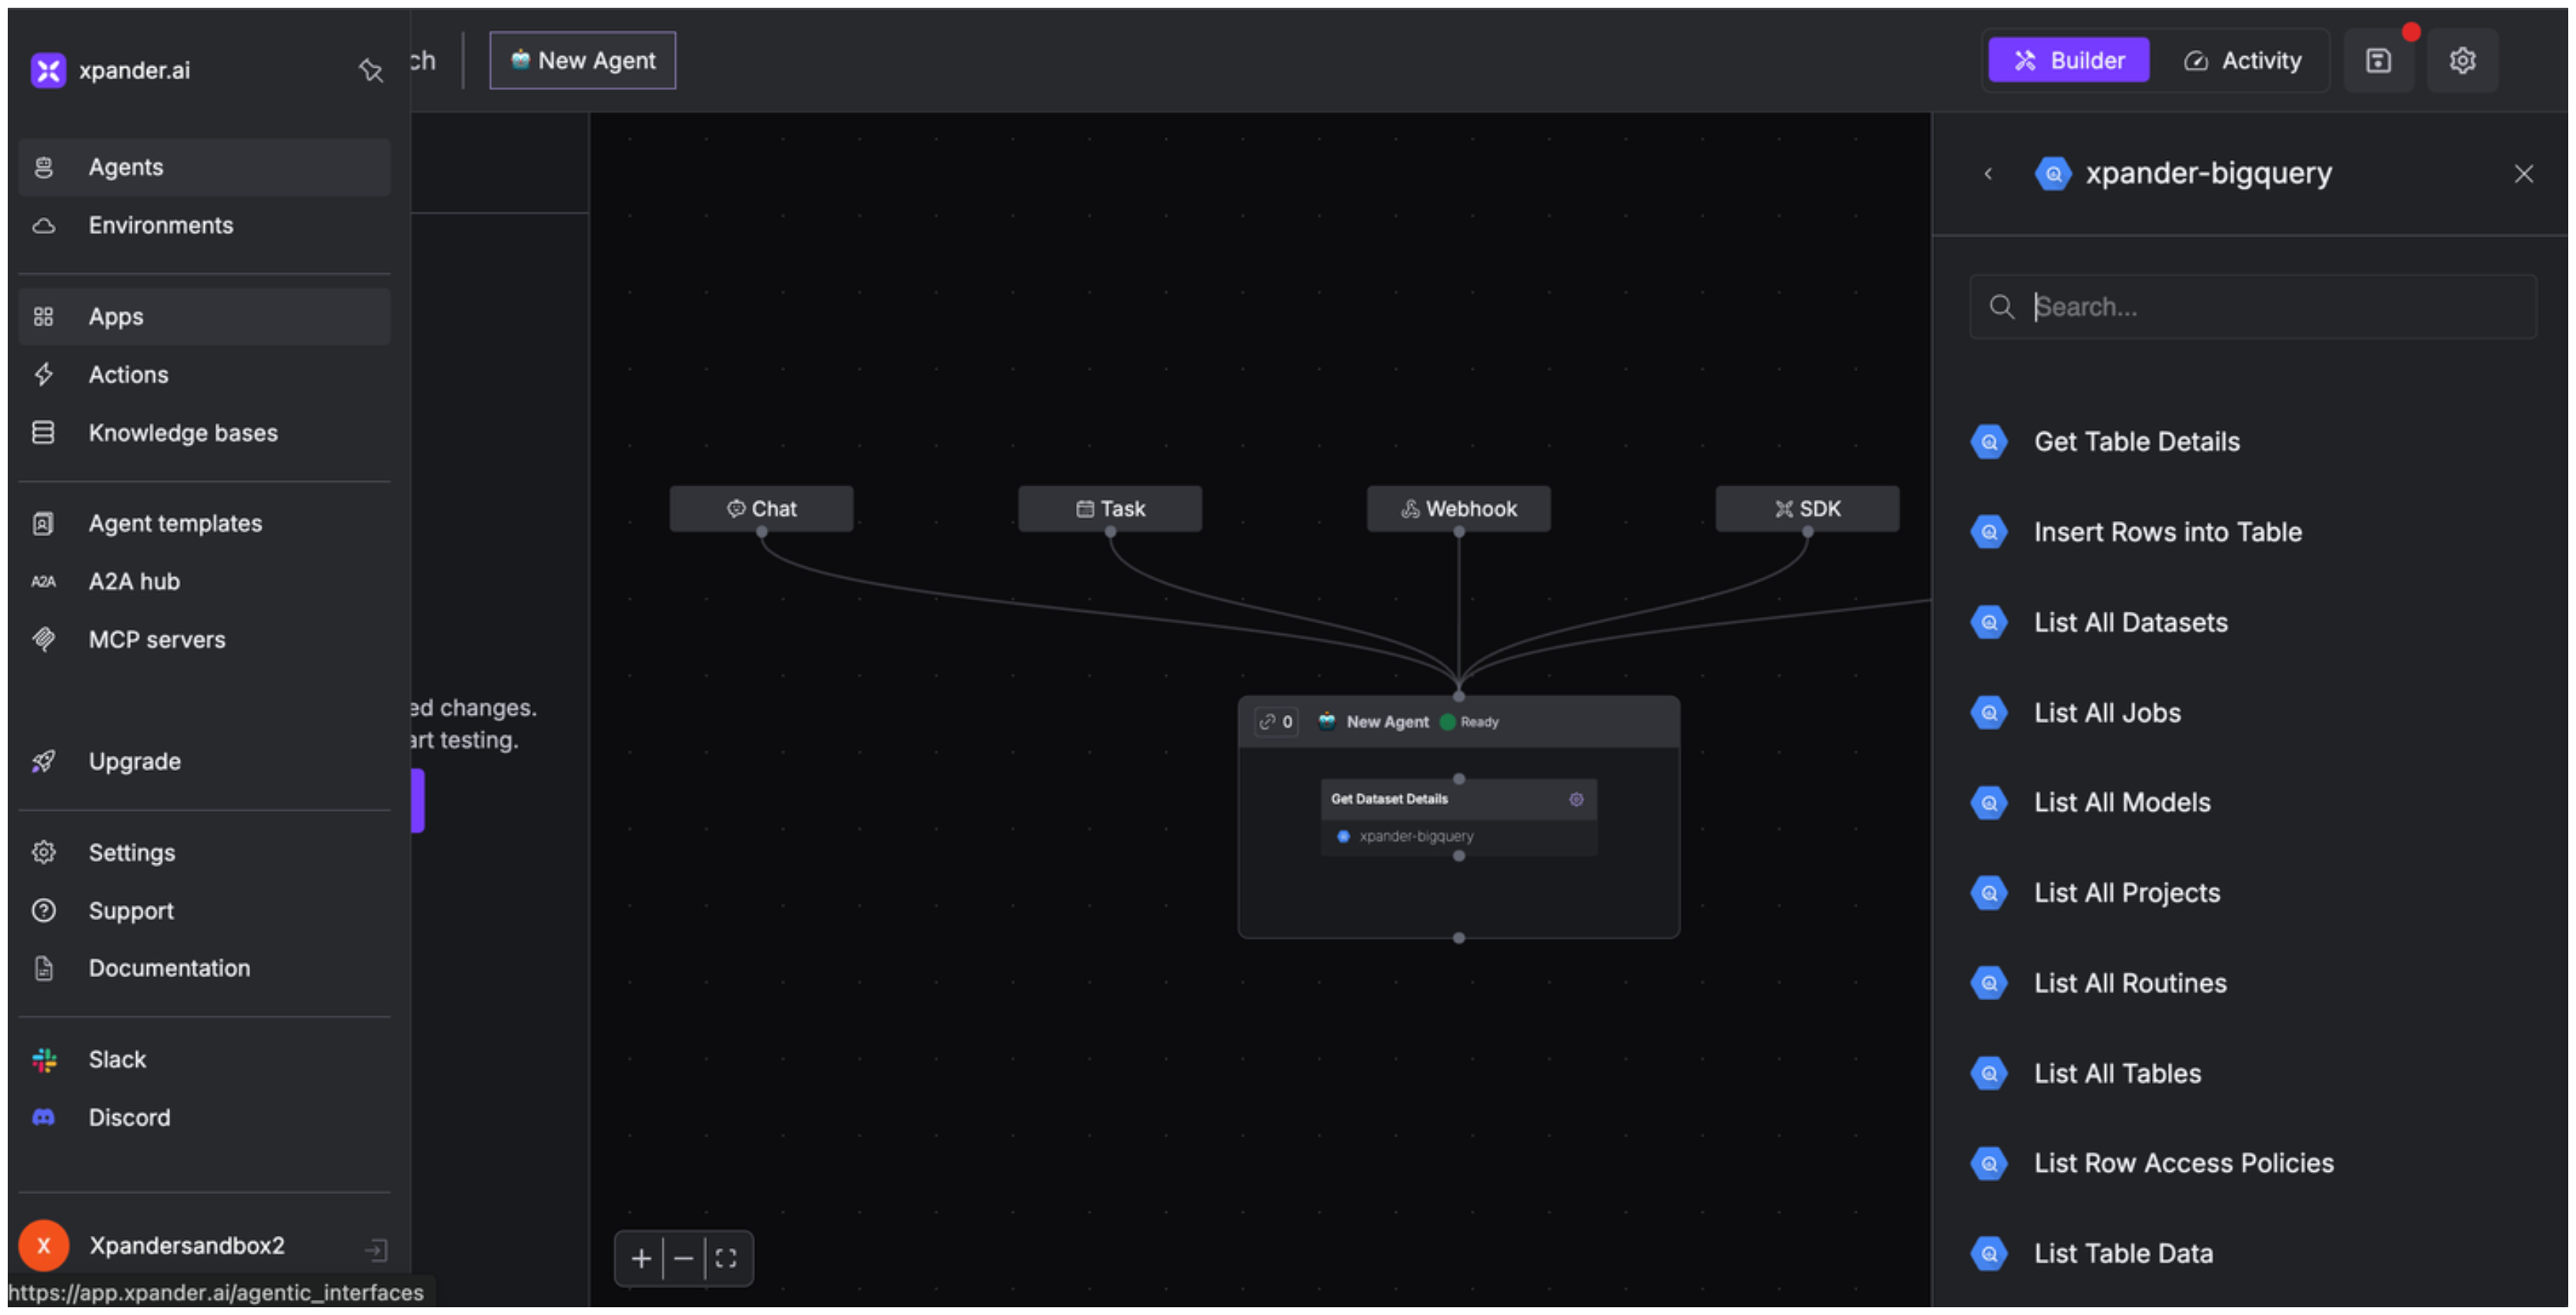Image resolution: width=2576 pixels, height=1315 pixels.
Task: Click the log out icon beside Xpandersandbox2
Action: pos(376,1249)
